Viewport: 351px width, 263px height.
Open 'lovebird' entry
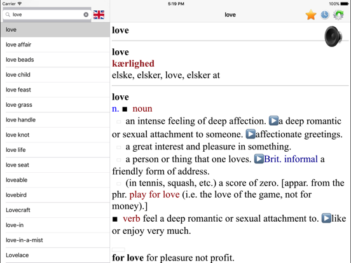55,195
